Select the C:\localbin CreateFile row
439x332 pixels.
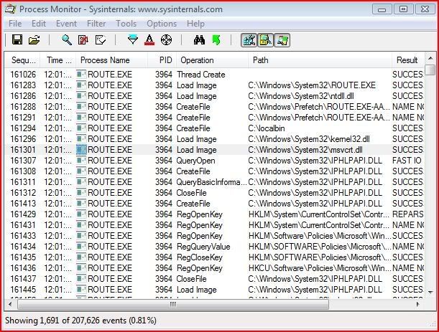tap(214, 128)
